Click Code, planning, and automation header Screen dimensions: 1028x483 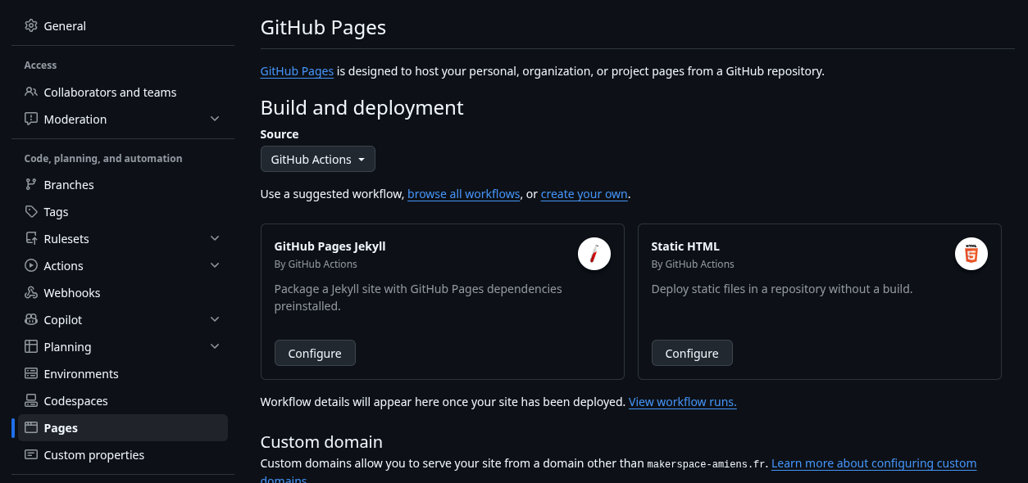(x=103, y=158)
